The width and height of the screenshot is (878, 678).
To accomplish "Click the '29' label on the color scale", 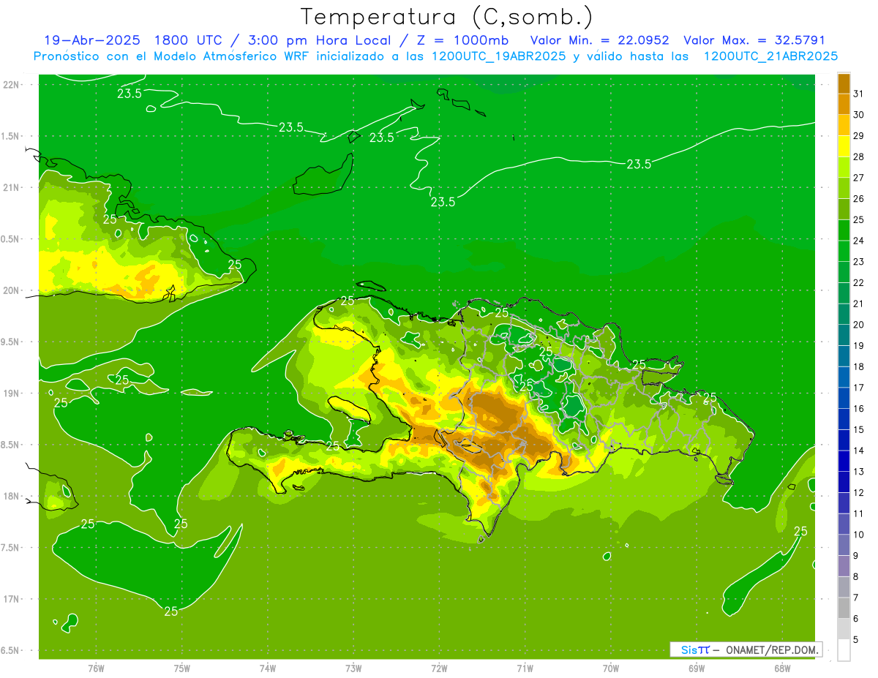I will [x=858, y=136].
